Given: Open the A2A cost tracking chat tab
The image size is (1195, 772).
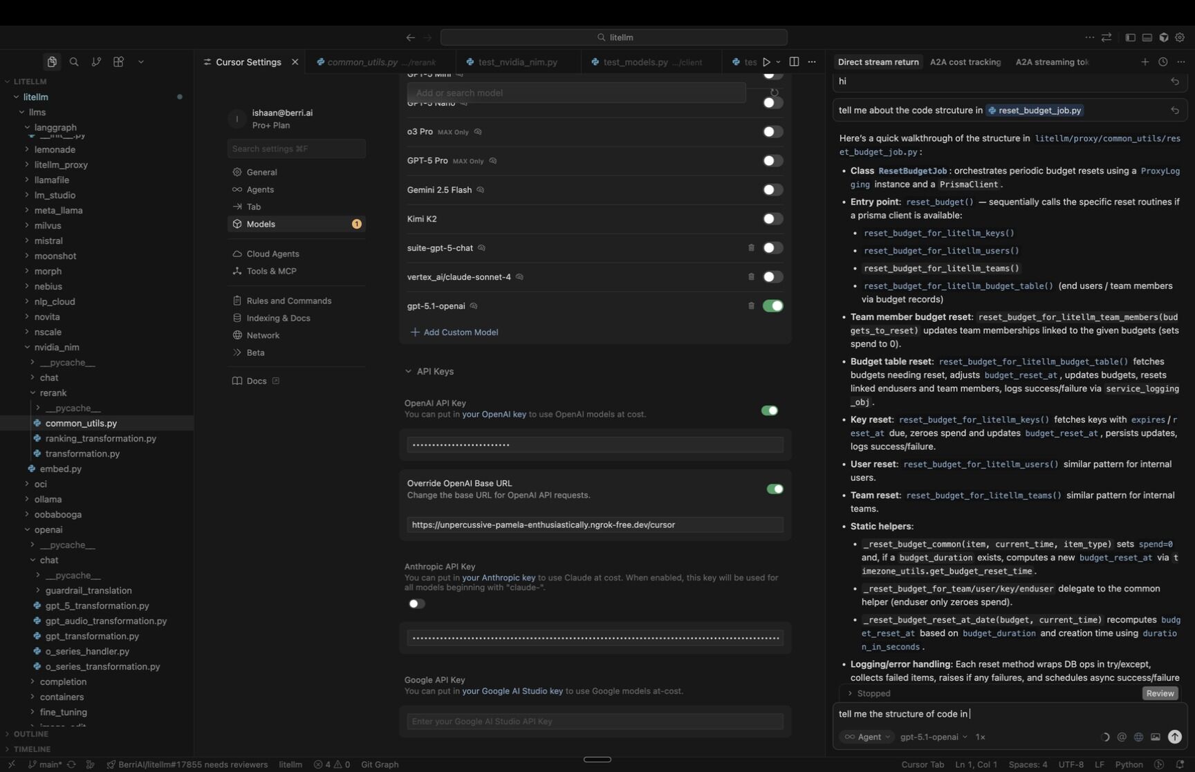Looking at the screenshot, I should pos(965,62).
